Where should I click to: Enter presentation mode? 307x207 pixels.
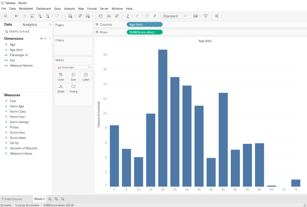(205, 16)
